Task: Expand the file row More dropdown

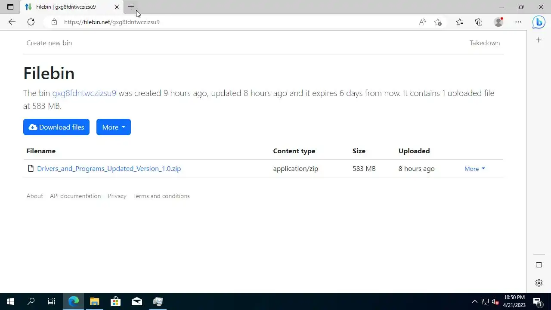Action: [475, 169]
